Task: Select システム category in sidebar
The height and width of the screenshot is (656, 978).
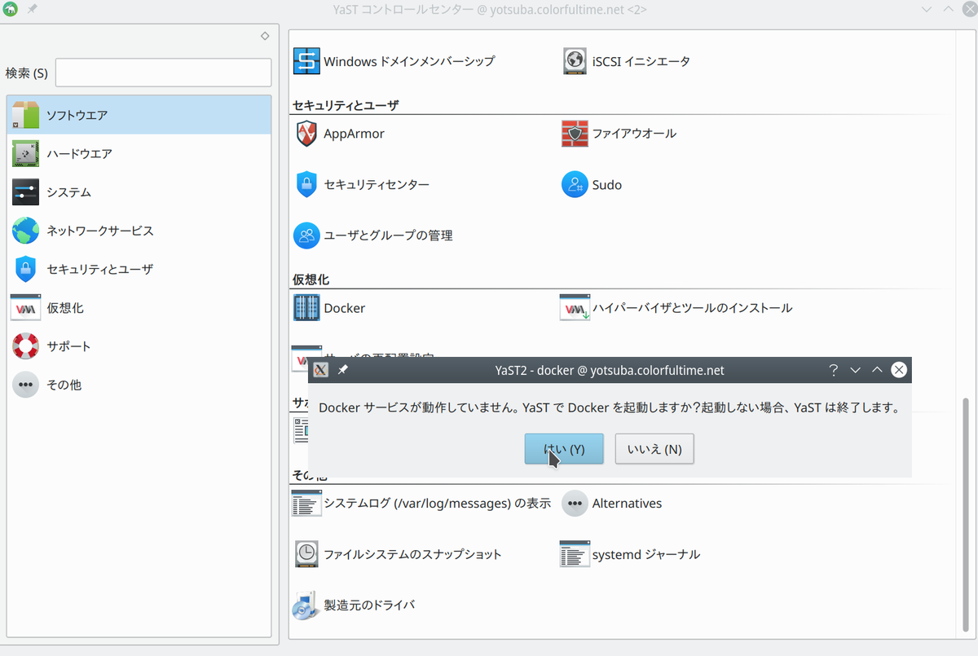Action: click(x=139, y=192)
